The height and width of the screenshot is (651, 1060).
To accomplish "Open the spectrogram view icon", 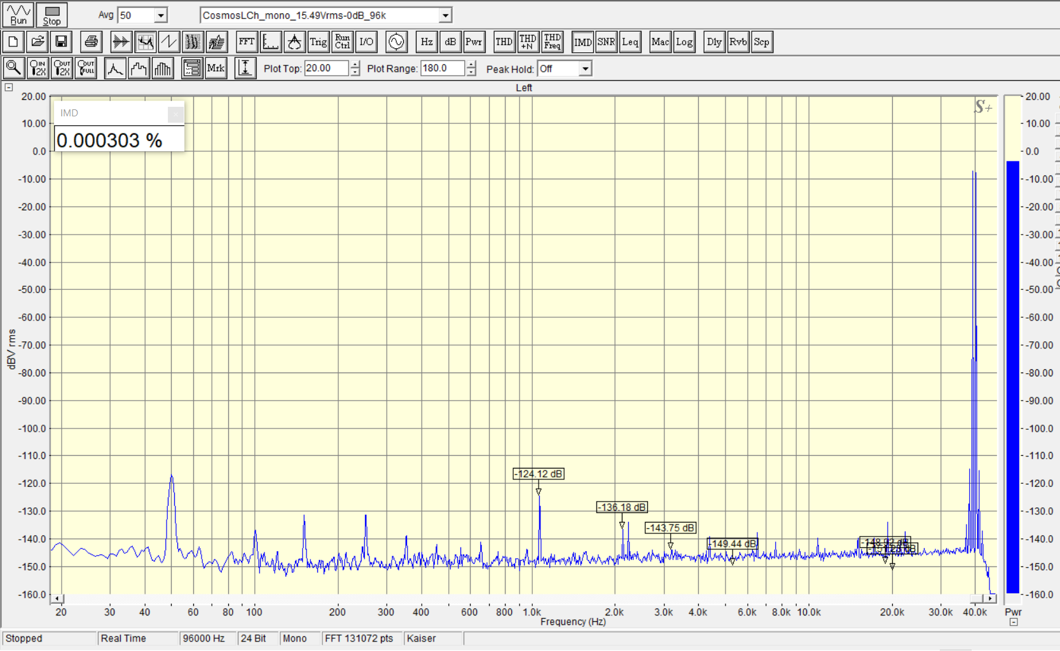I will 193,42.
